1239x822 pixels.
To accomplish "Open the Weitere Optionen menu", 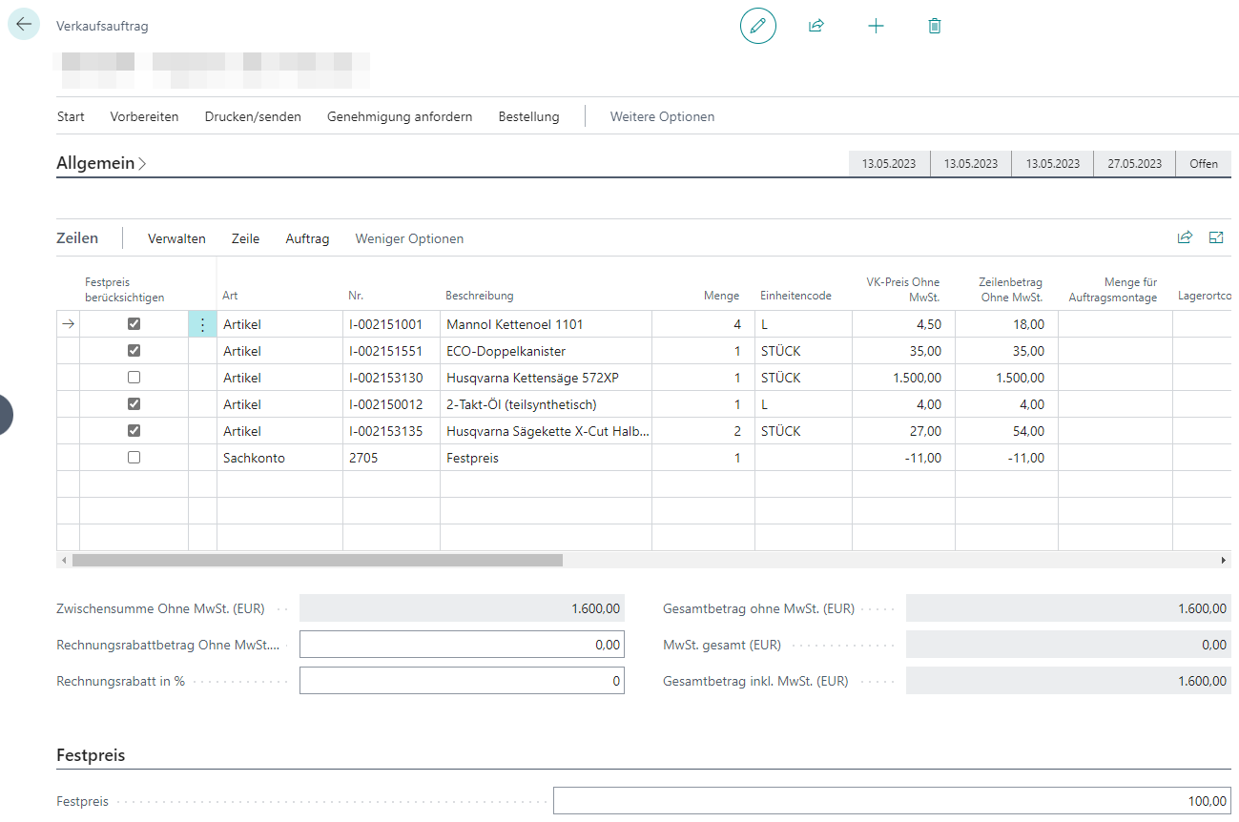I will point(662,116).
